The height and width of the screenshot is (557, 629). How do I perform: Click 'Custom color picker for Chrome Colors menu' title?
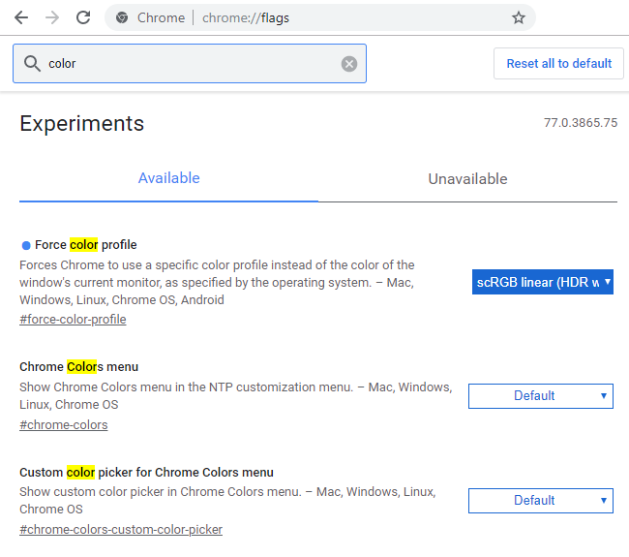[146, 473]
